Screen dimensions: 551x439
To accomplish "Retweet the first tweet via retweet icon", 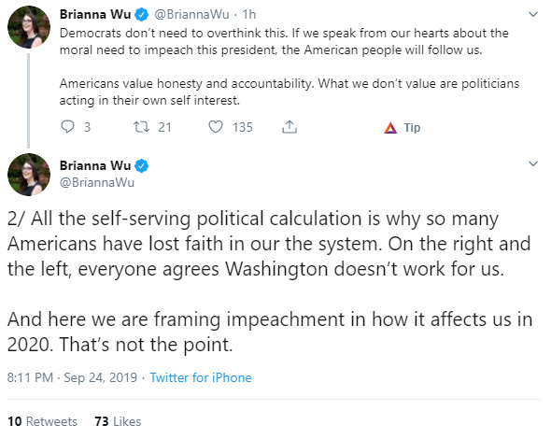I will [142, 126].
